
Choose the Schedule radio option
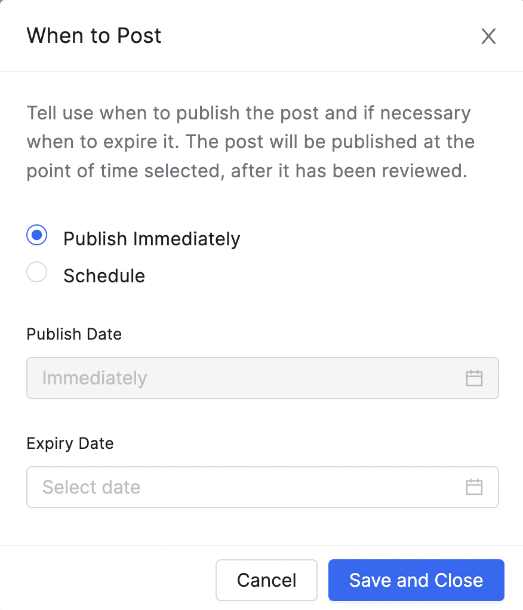pos(37,272)
